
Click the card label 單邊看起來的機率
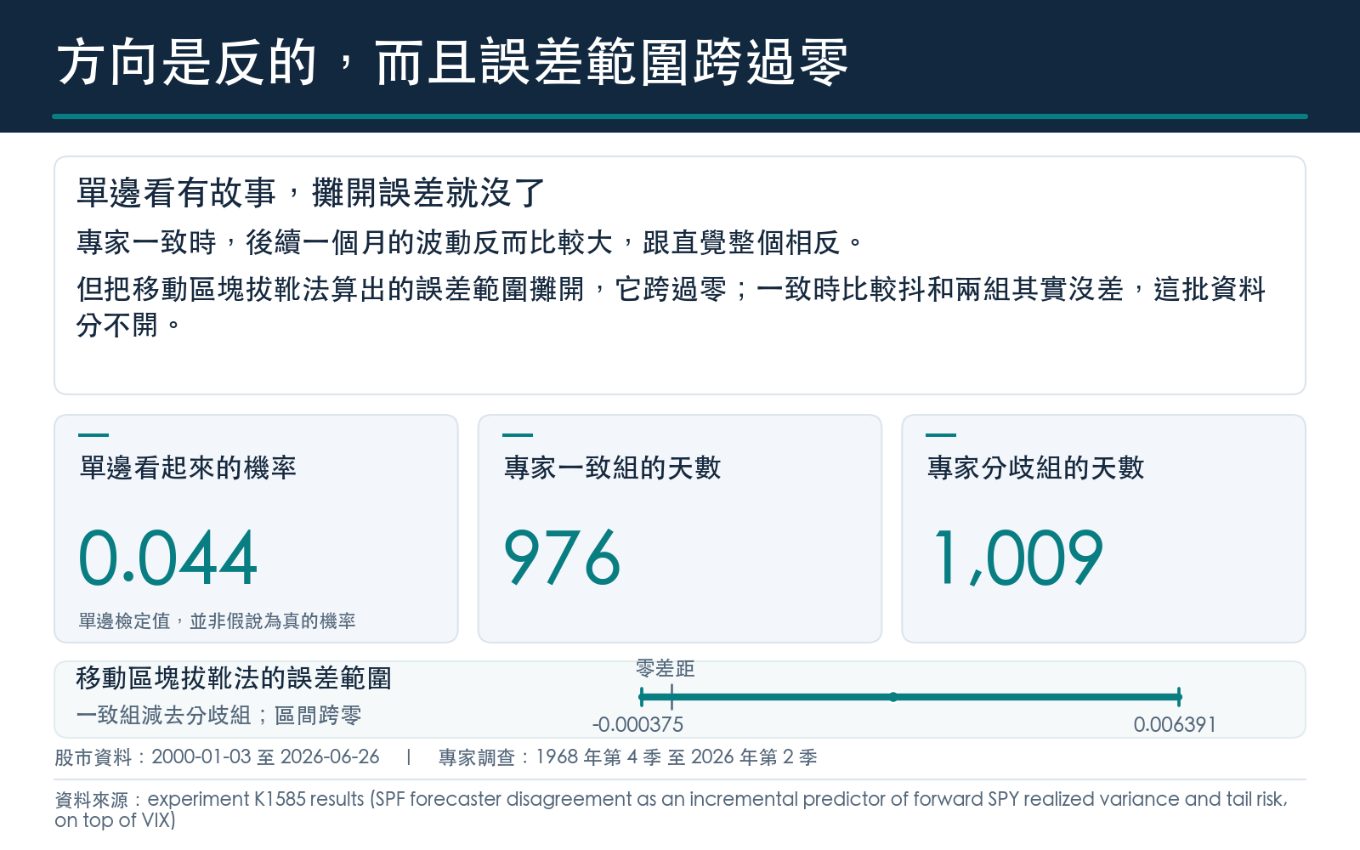click(x=188, y=467)
